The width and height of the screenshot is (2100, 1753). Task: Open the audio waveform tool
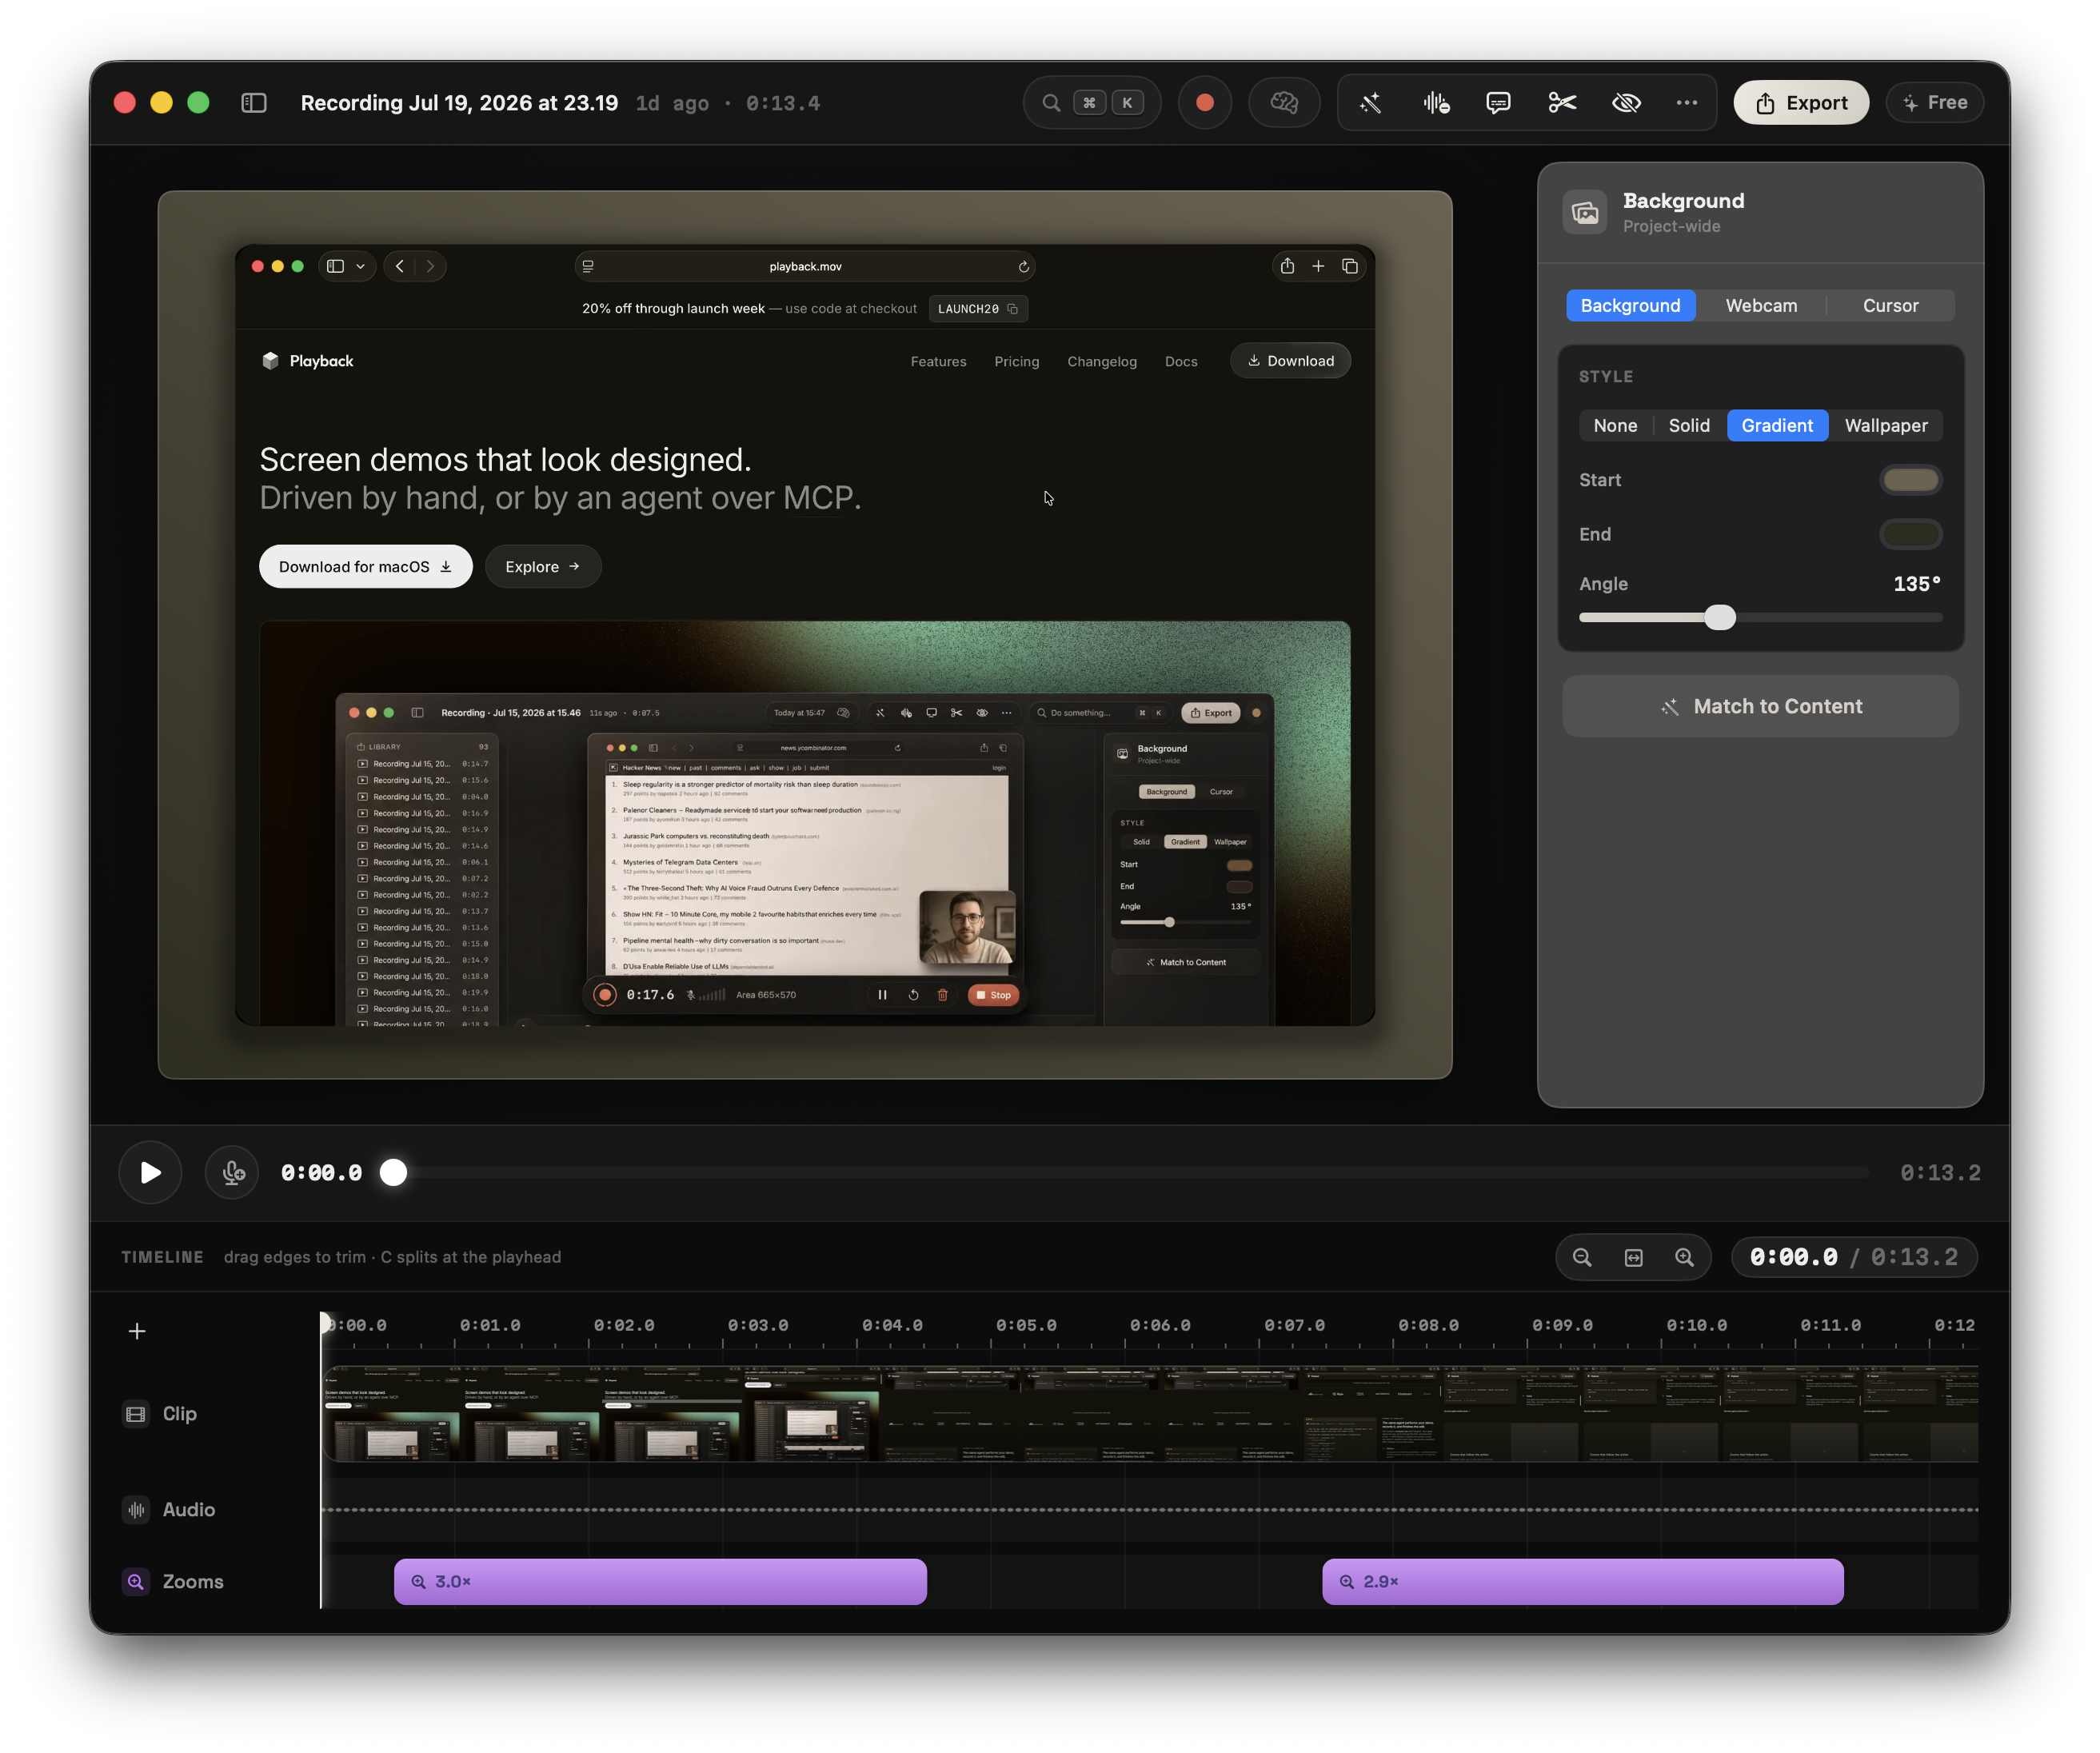(x=1436, y=103)
